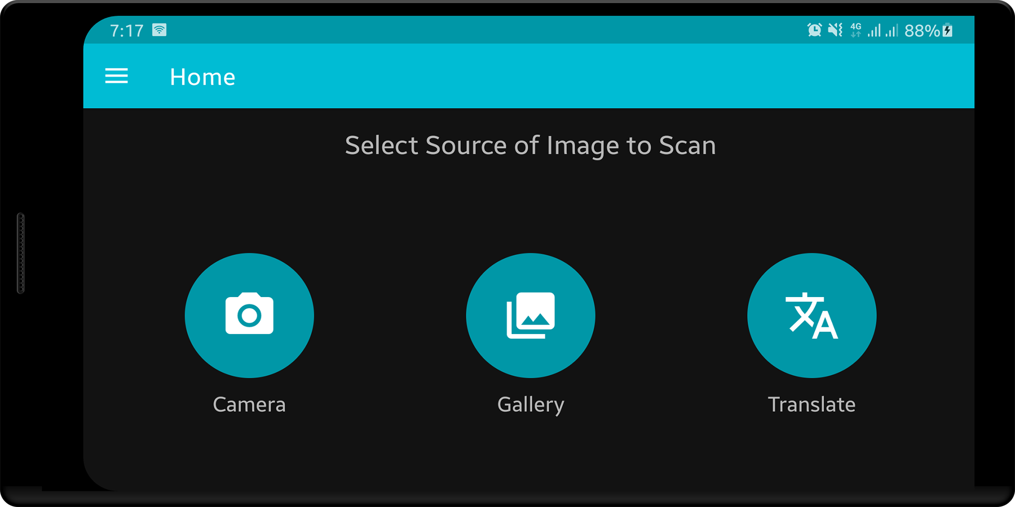This screenshot has height=507, width=1015.
Task: Tap the Wi-Fi calling icon beside the clock
Action: pos(159,30)
